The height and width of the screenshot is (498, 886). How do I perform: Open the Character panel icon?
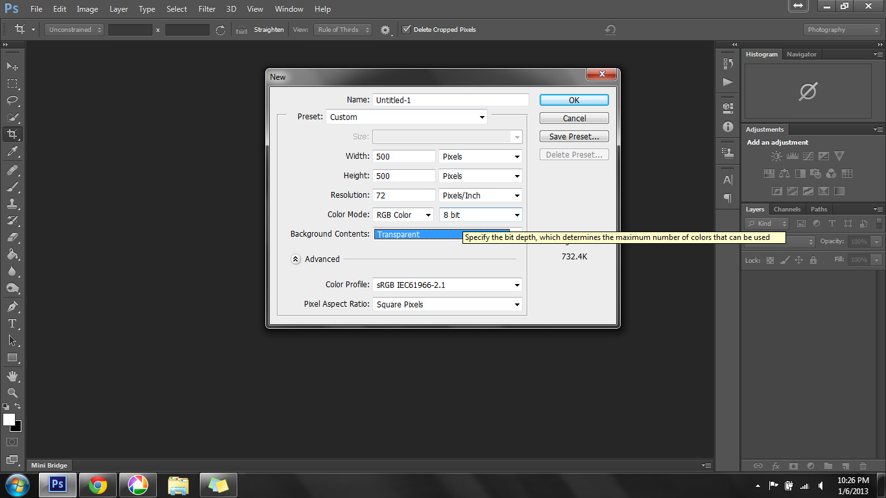[728, 180]
